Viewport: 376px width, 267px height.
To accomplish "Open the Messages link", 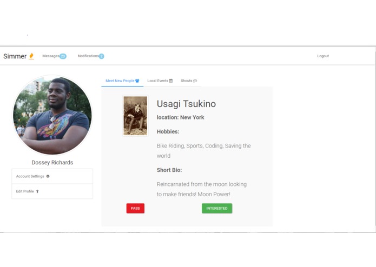I will (51, 56).
